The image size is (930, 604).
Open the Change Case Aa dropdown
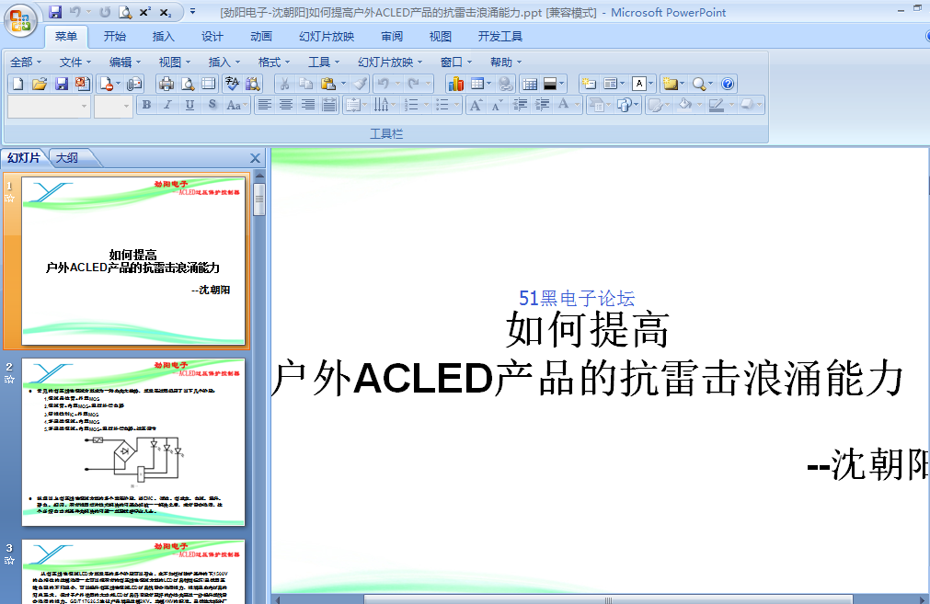point(236,105)
